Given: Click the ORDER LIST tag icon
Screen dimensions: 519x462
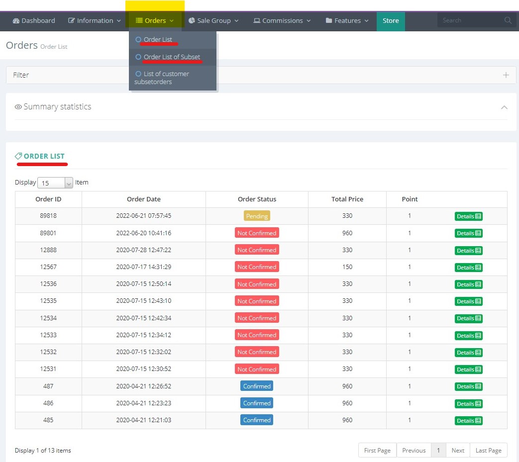Looking at the screenshot, I should click(18, 156).
